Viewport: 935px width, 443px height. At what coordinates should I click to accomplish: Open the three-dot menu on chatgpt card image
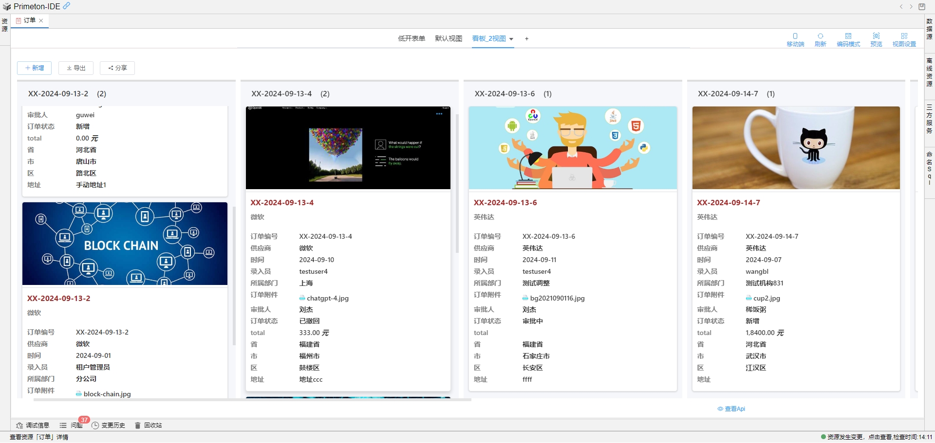(x=439, y=114)
